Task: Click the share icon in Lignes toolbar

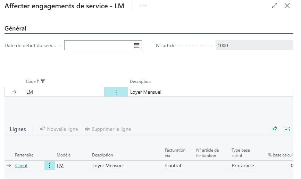Action: (x=274, y=129)
